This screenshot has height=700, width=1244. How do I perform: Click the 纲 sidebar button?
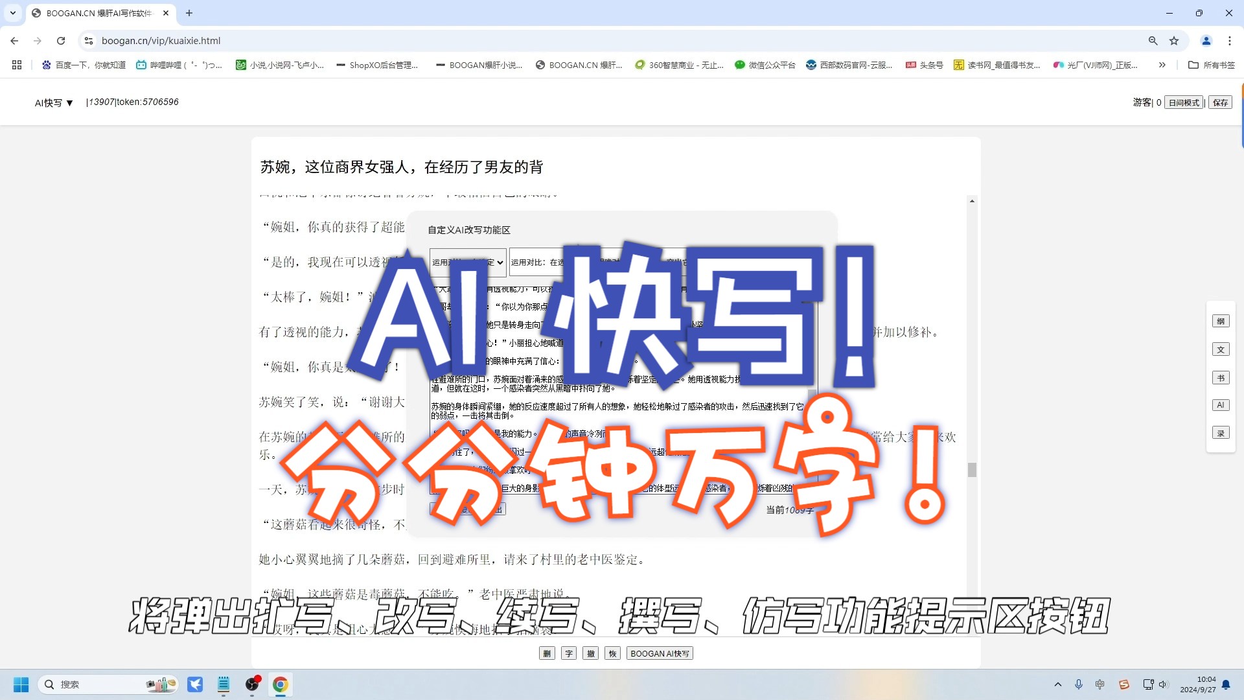(x=1221, y=321)
